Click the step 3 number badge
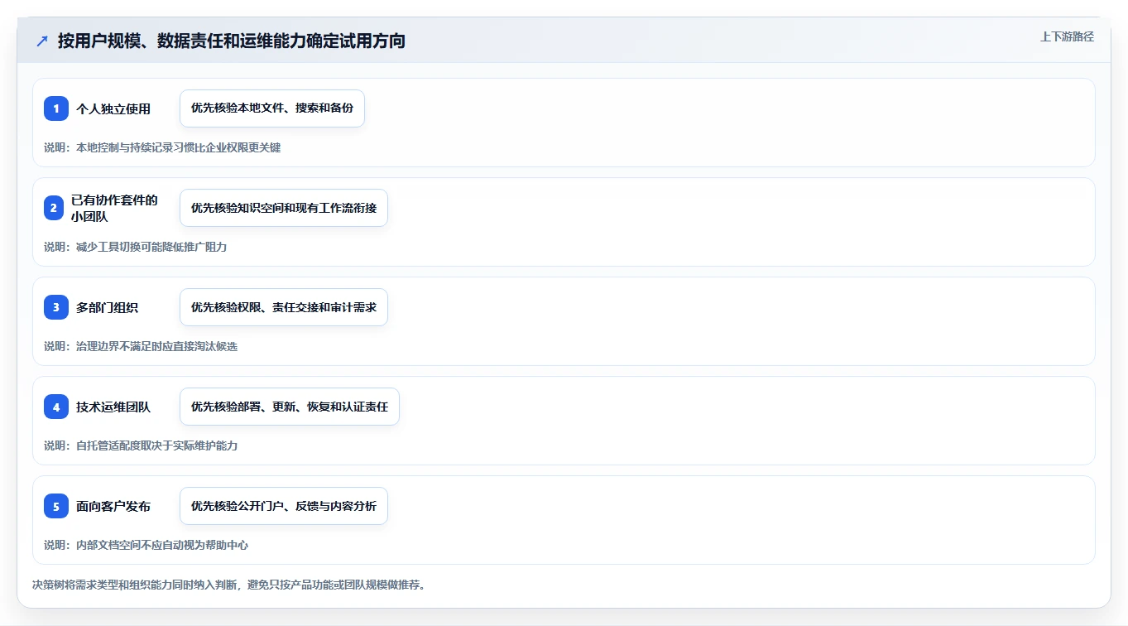1128x626 pixels. click(56, 307)
